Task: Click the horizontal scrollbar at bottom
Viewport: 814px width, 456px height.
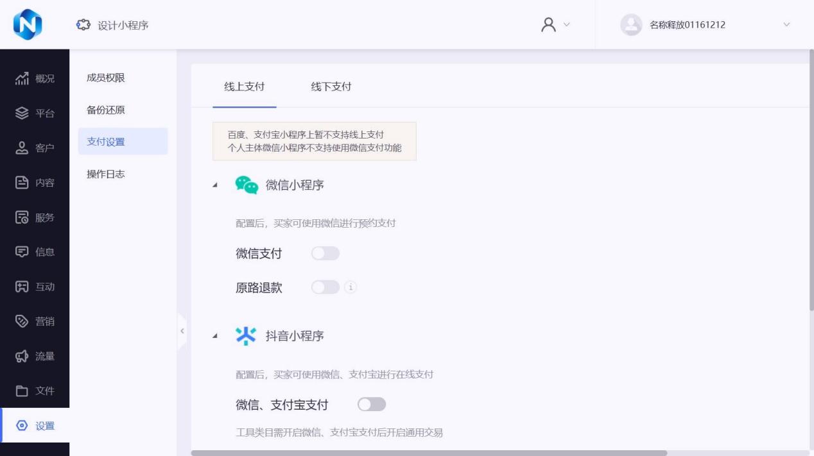Action: point(429,453)
